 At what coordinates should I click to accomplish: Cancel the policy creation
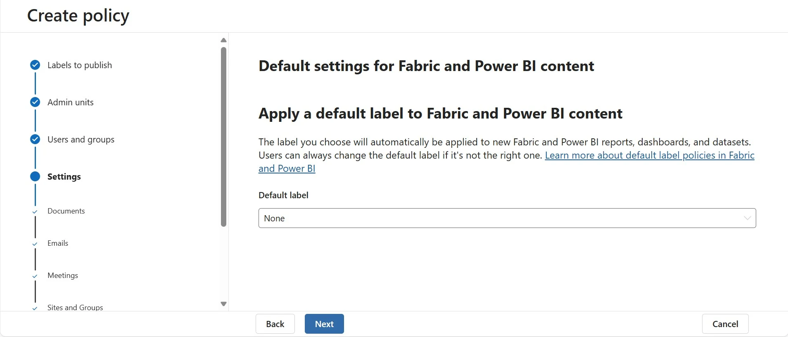[725, 324]
